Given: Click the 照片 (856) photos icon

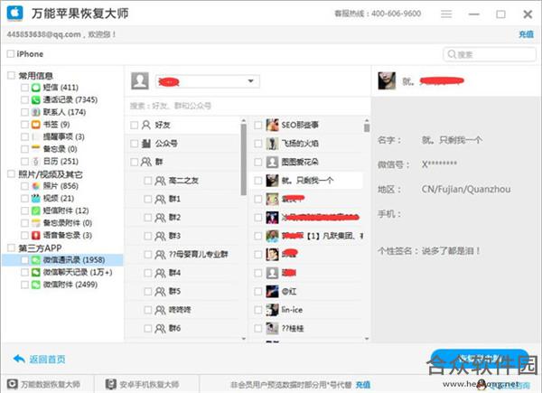Looking at the screenshot, I should click(x=36, y=186).
